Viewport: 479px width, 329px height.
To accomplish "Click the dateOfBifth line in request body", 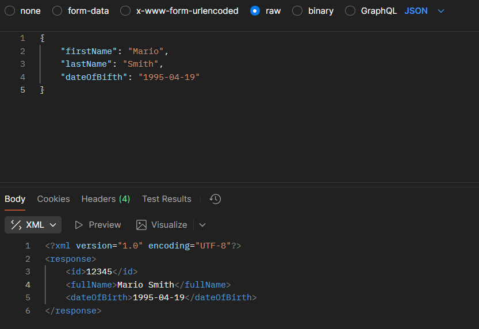I will click(x=130, y=77).
